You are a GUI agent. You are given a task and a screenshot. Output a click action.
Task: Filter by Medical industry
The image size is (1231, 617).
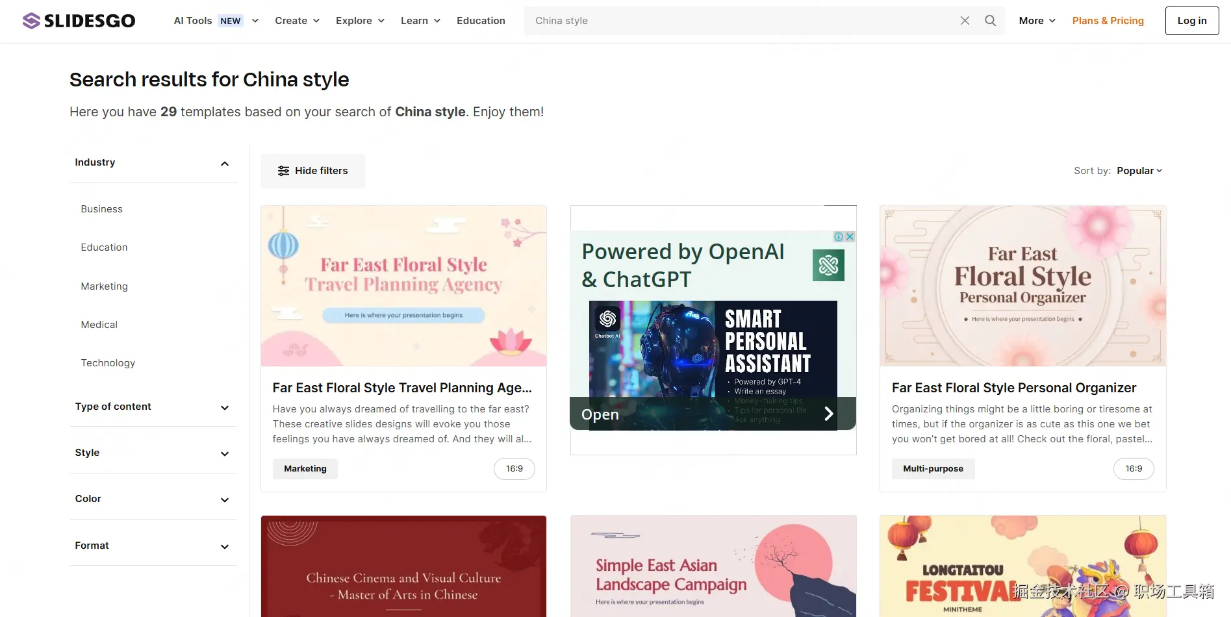click(99, 325)
